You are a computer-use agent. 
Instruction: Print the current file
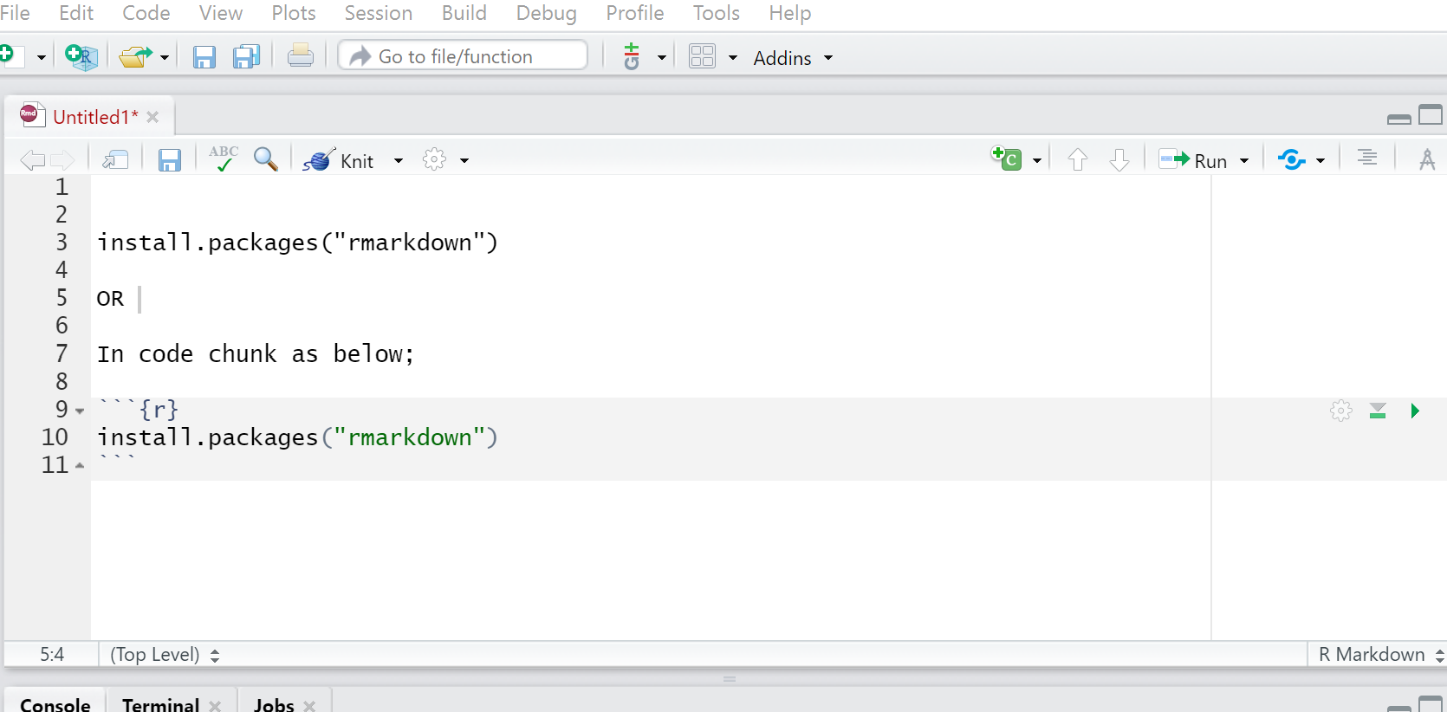pyautogui.click(x=301, y=56)
